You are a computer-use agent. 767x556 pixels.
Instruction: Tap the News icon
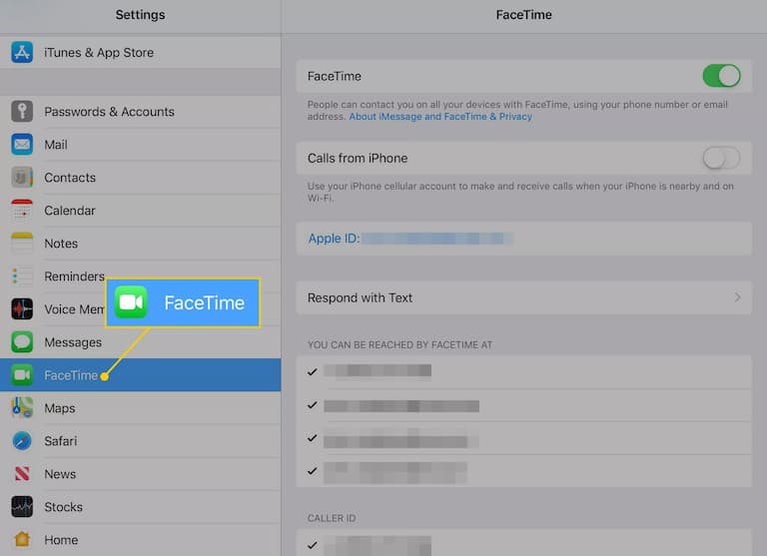[x=22, y=474]
